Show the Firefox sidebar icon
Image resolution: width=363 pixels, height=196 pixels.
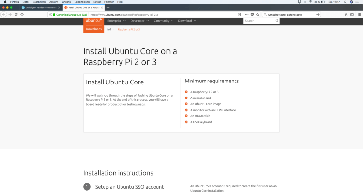click(352, 15)
